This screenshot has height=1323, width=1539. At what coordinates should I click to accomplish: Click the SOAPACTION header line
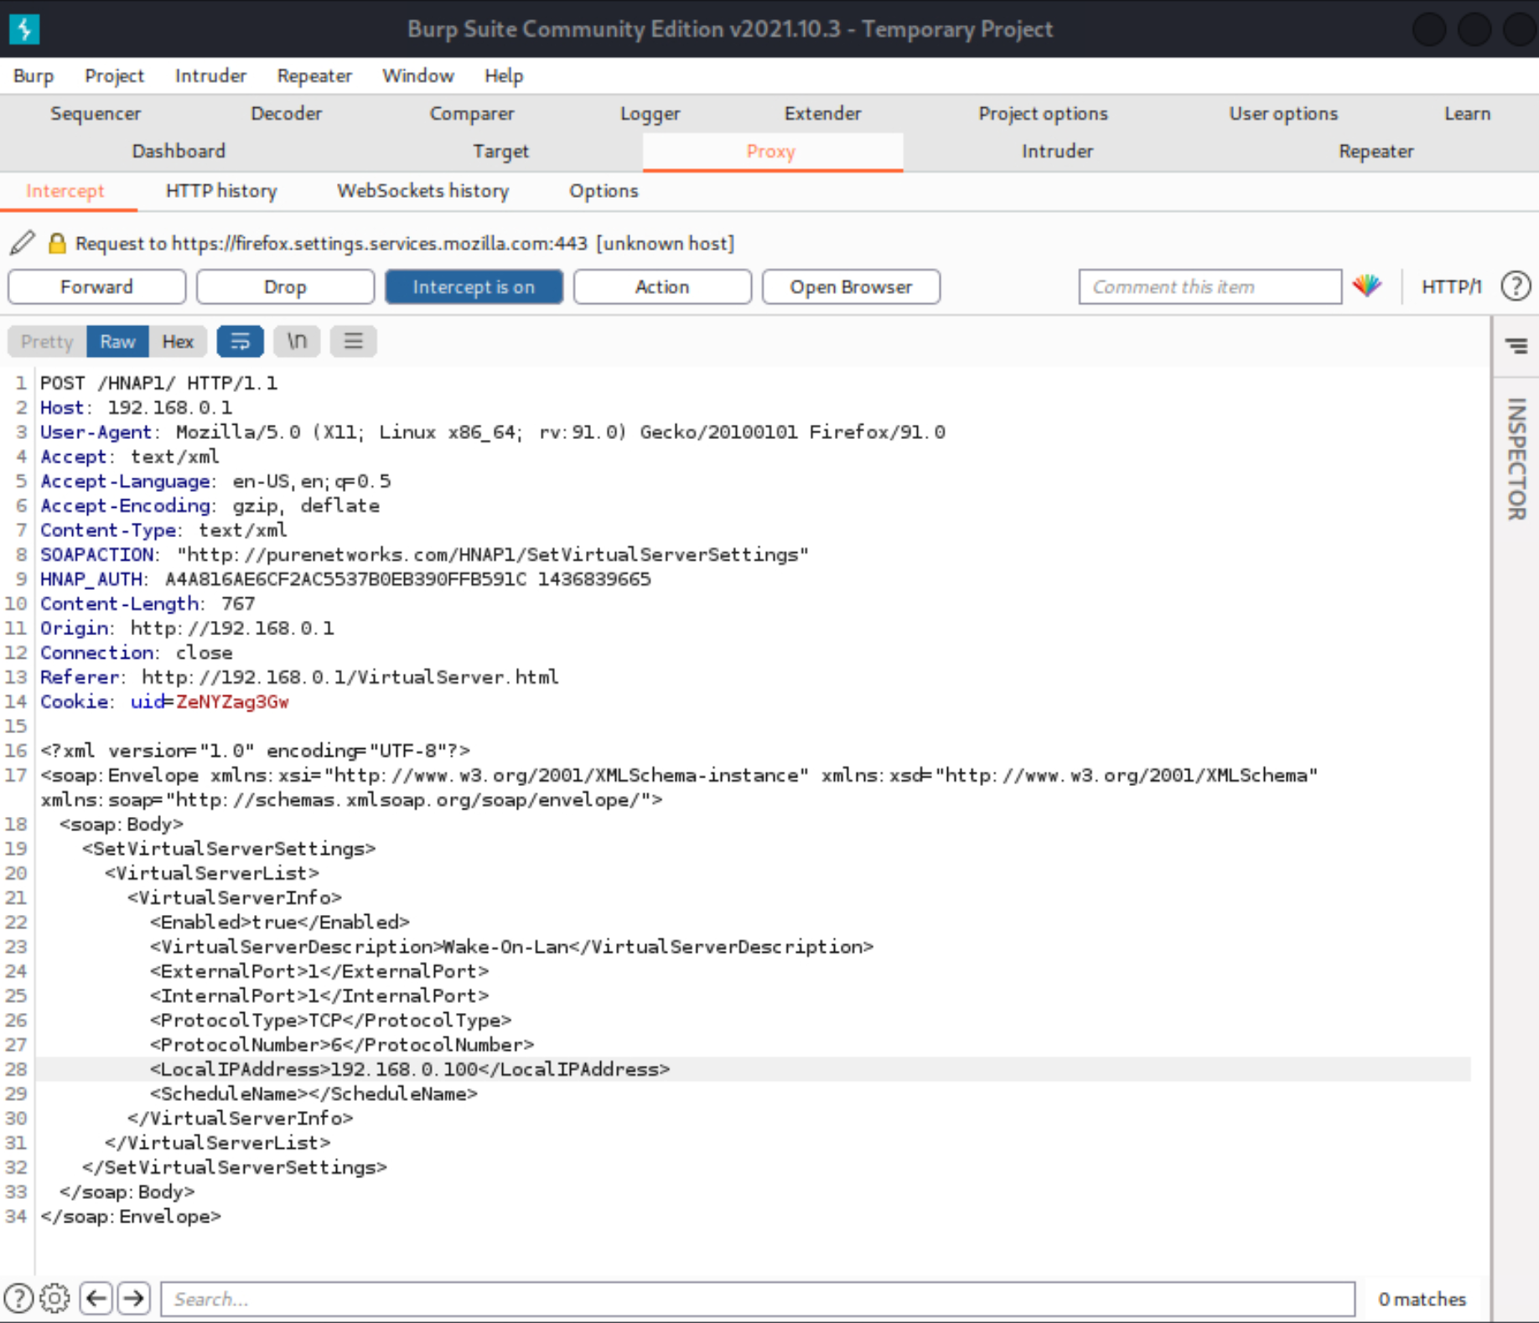(x=424, y=555)
